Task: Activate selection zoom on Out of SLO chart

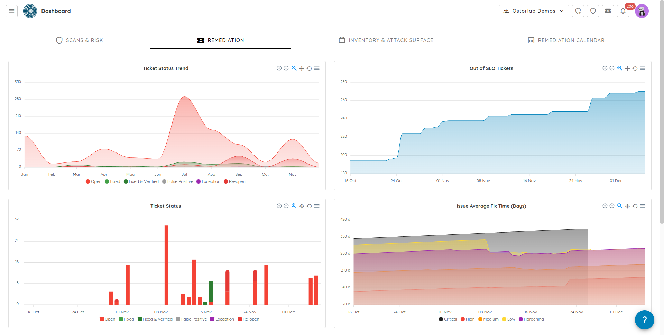Action: pos(620,68)
